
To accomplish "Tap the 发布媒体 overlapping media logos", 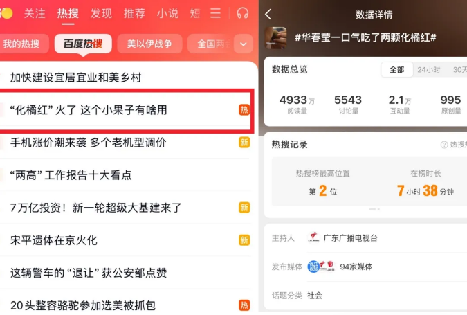I will 321,266.
